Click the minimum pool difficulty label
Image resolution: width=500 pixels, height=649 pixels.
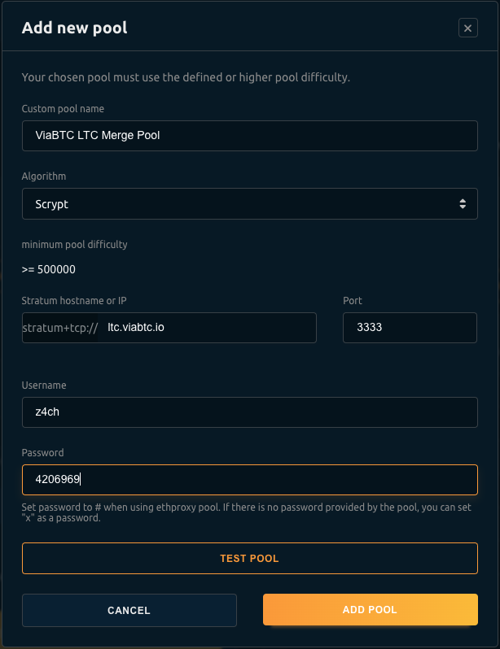coord(74,244)
